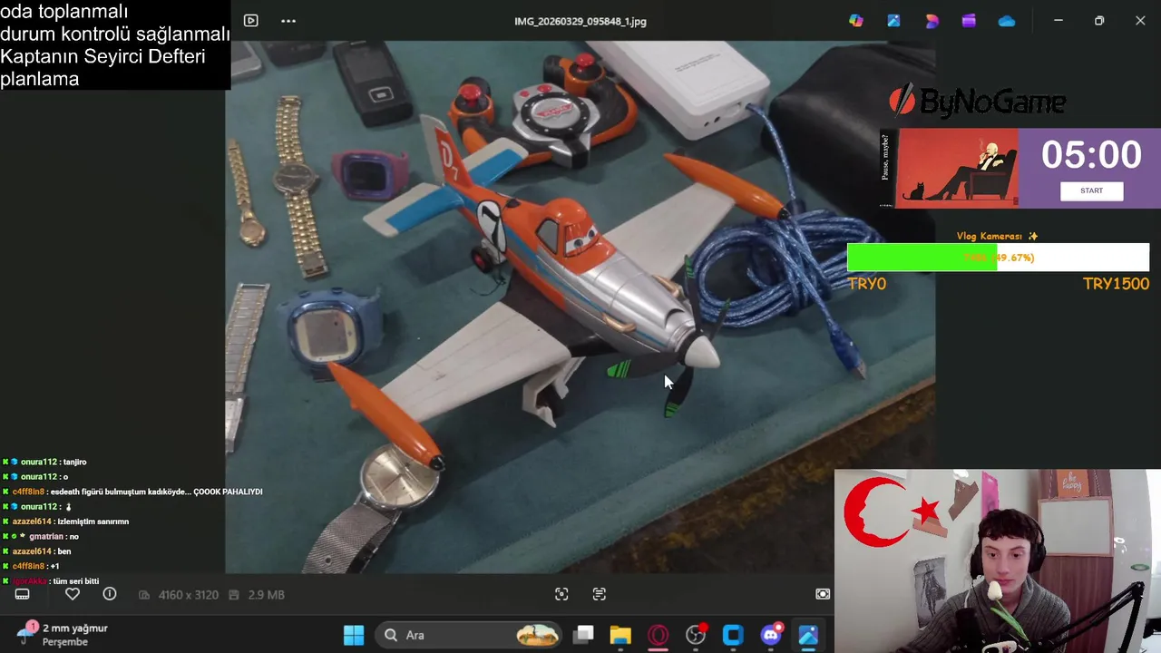Image resolution: width=1161 pixels, height=653 pixels.
Task: Click chat message 'onura112 : o'
Action: [x=36, y=476]
